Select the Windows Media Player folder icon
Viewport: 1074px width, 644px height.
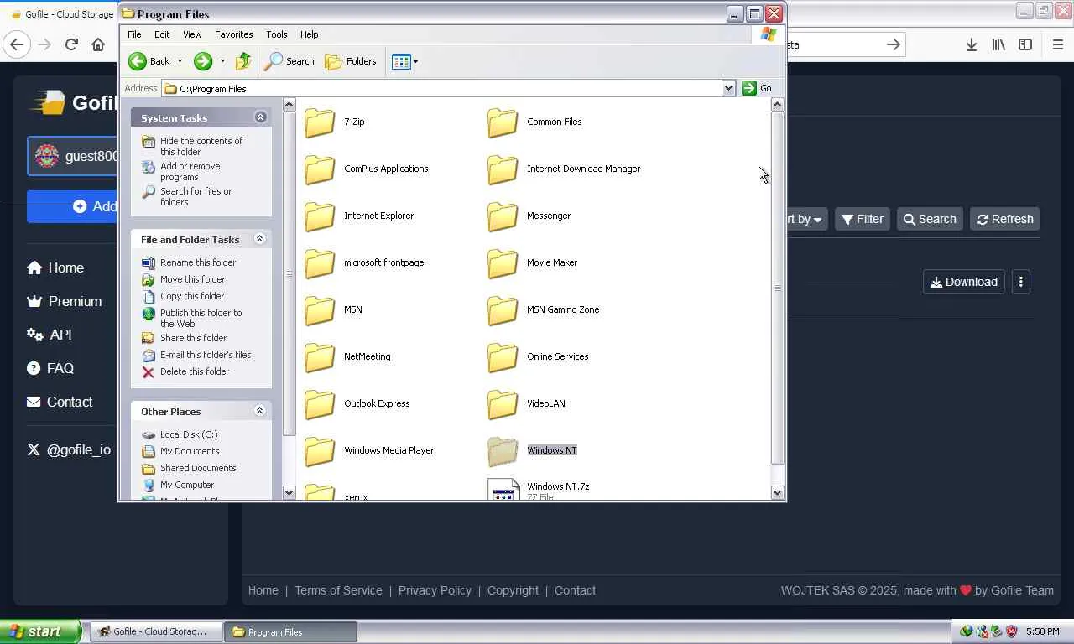click(x=320, y=451)
